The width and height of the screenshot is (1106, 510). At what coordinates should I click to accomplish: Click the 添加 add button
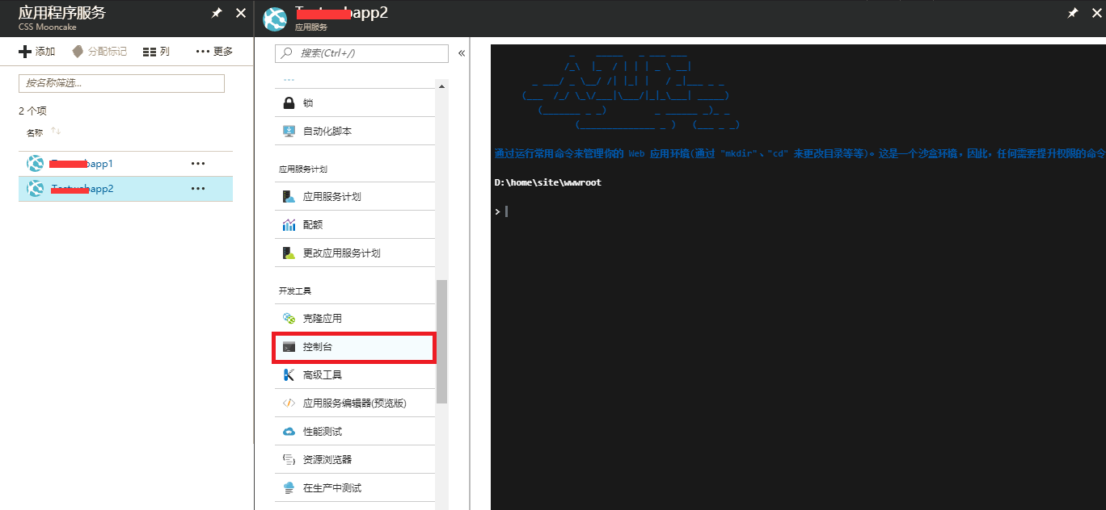37,52
